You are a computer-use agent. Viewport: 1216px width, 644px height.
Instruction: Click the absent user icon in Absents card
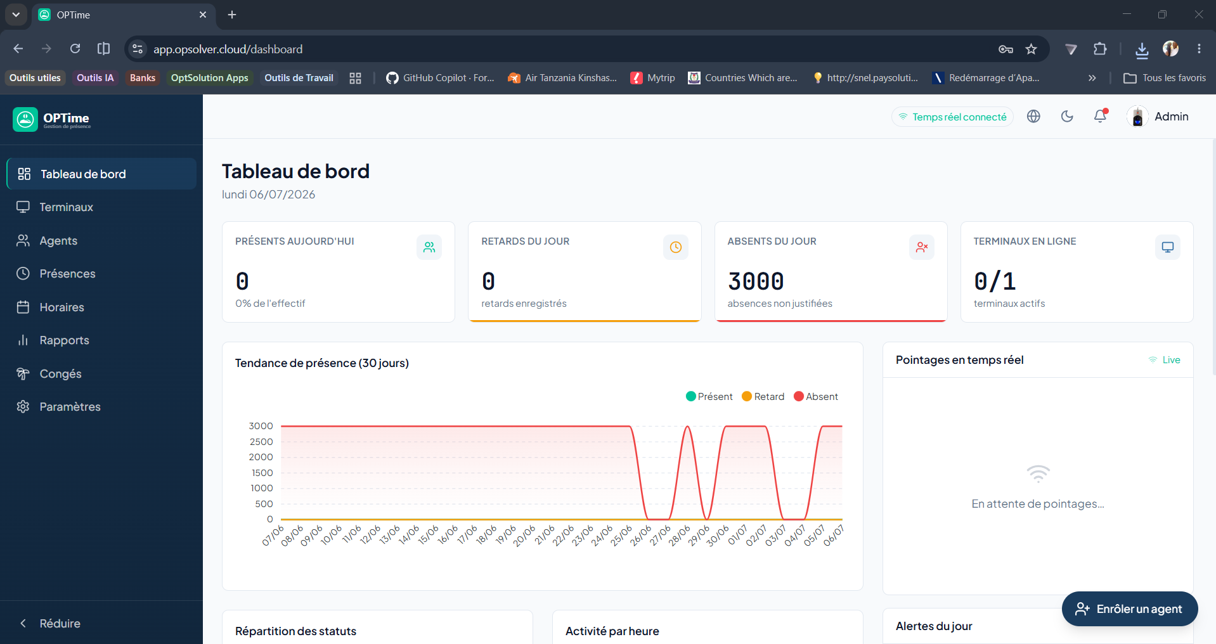[922, 247]
